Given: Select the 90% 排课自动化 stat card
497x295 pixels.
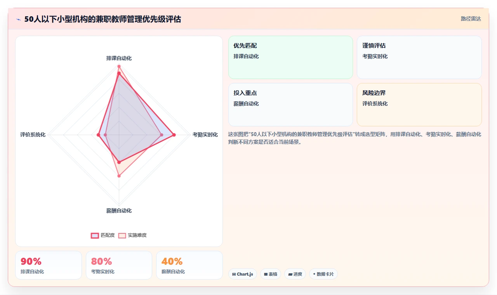Looking at the screenshot, I should tap(49, 265).
